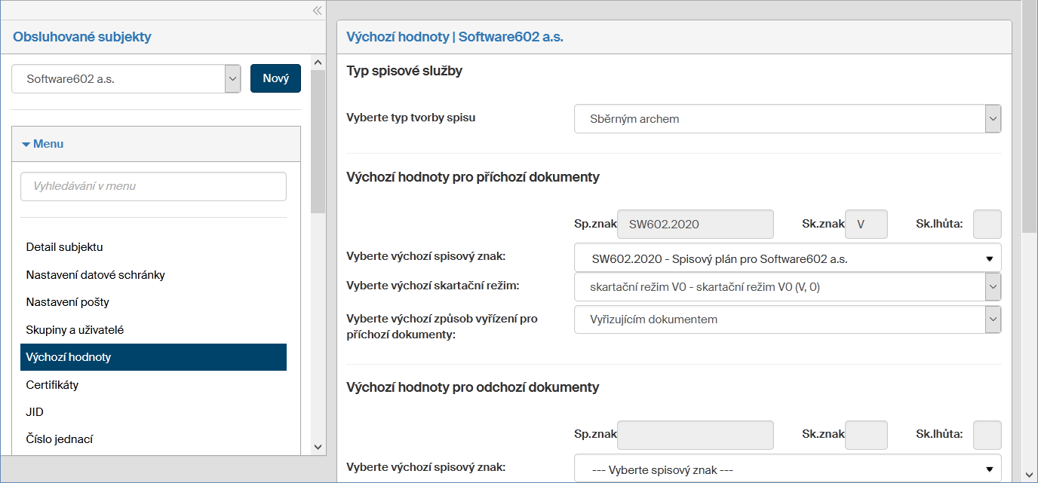Screen dimensions: 1038x483
Task: Go to Číslo jednací settings
Action: click(59, 439)
